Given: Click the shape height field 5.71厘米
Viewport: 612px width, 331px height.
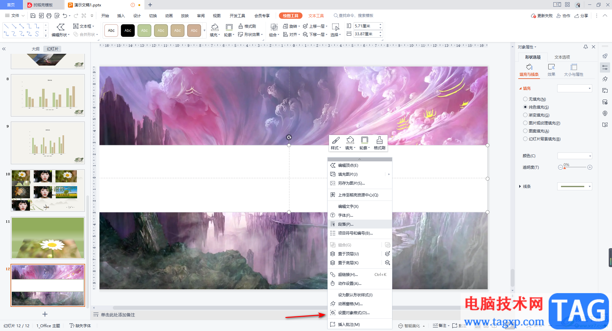Looking at the screenshot, I should tap(366, 26).
